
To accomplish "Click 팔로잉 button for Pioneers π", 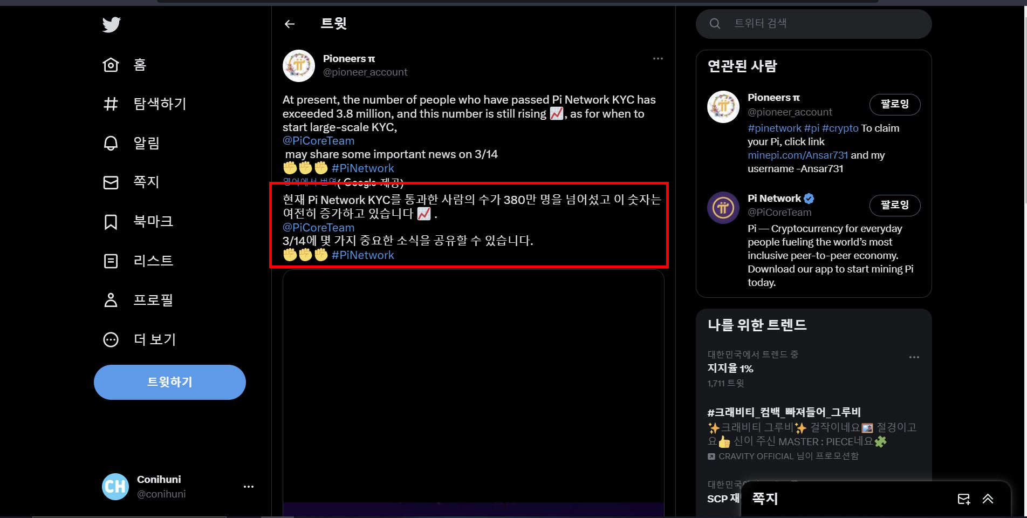I will tap(895, 104).
